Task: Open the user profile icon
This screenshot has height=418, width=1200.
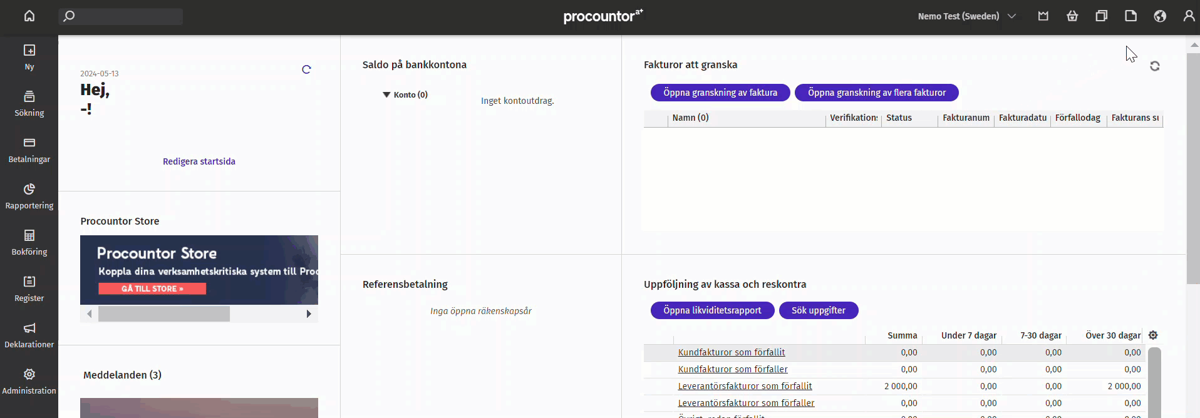Action: coord(1189,16)
